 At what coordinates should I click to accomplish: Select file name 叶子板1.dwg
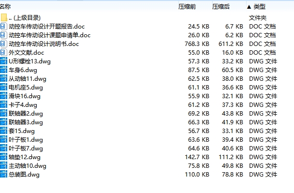(26, 140)
